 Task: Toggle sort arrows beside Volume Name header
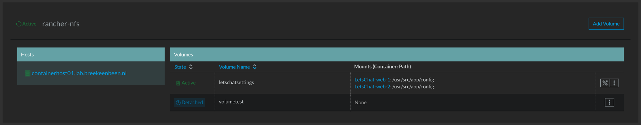(x=254, y=67)
